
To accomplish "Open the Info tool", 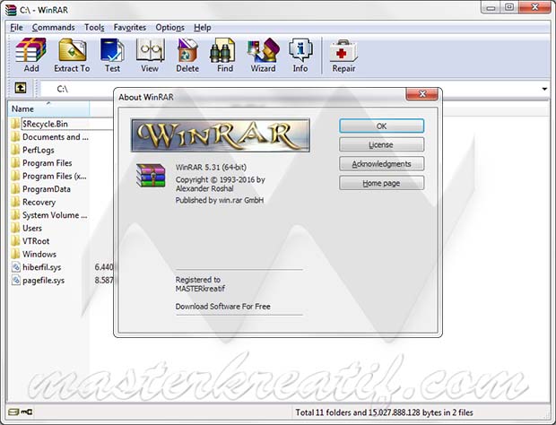I will click(x=300, y=55).
